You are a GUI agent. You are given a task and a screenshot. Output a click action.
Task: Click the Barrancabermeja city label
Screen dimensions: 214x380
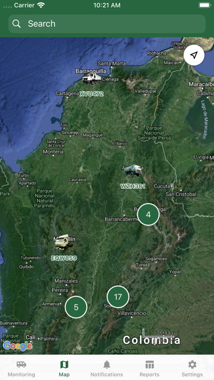pos(122,219)
